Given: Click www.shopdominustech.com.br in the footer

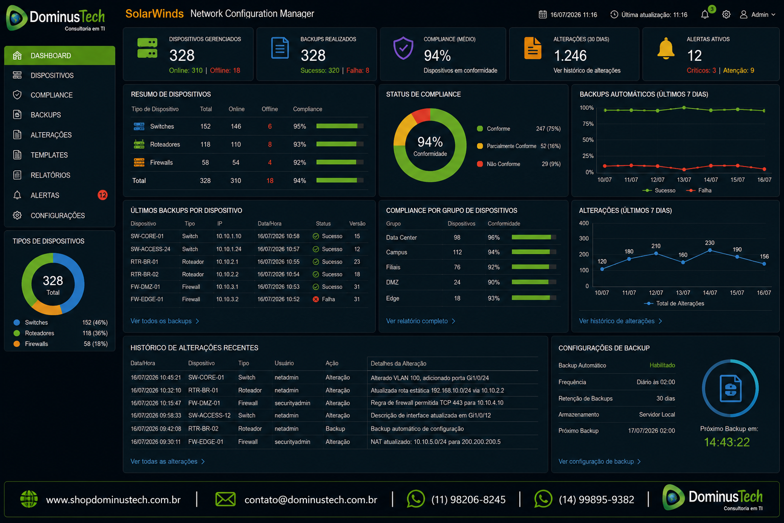Looking at the screenshot, I should tap(113, 500).
